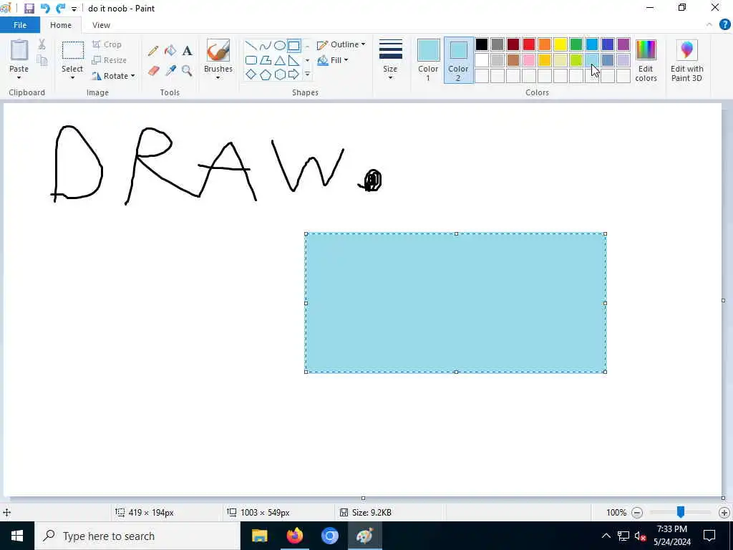Pick the Eraser tool
This screenshot has height=550, width=733.
click(154, 71)
